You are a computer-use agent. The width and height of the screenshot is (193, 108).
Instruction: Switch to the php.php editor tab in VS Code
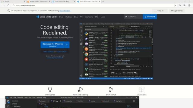tap(43, 101)
